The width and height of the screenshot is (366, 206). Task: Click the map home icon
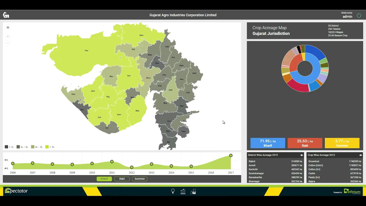tap(8, 27)
